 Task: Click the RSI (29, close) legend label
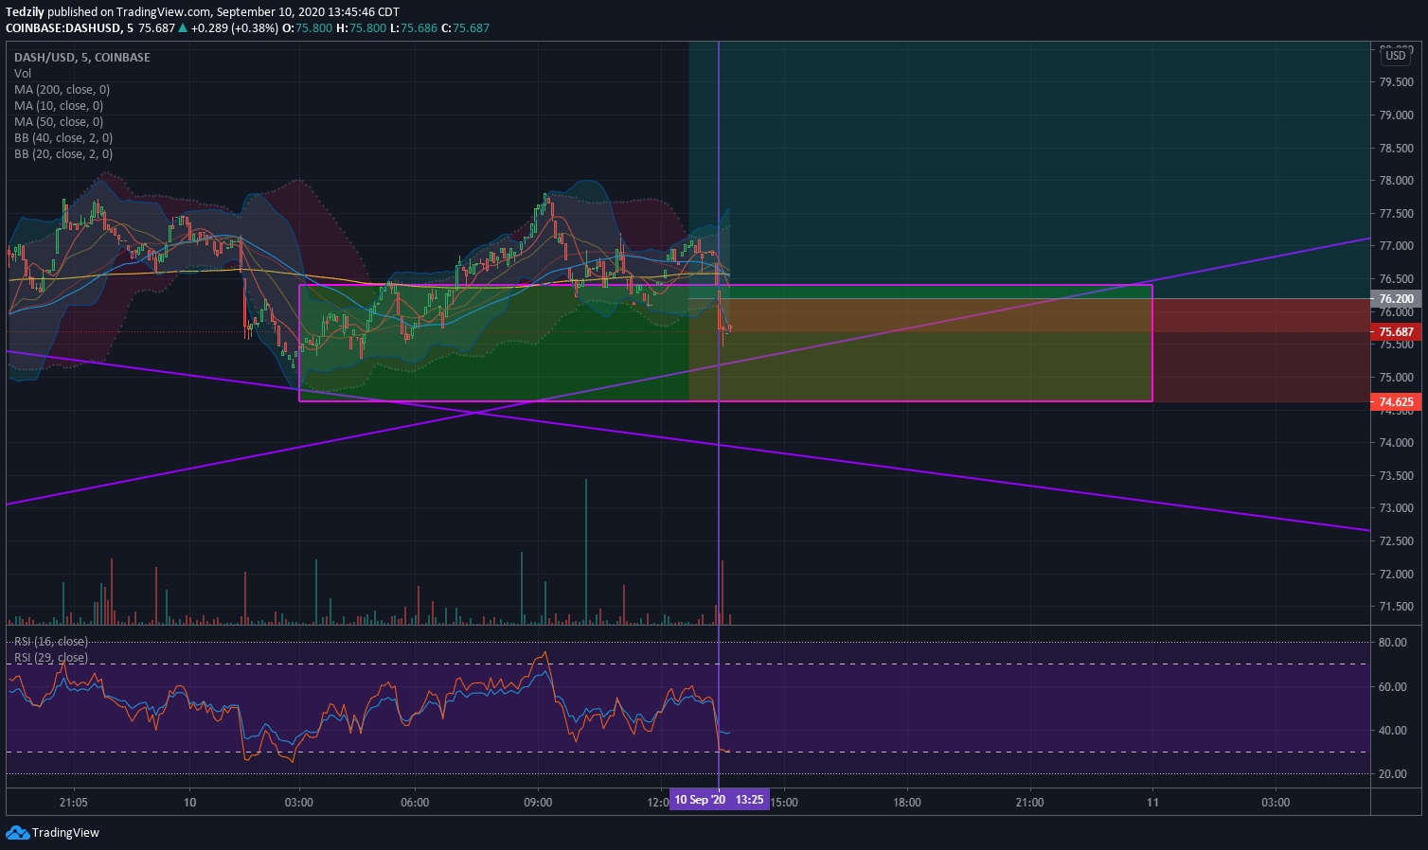[x=51, y=658]
